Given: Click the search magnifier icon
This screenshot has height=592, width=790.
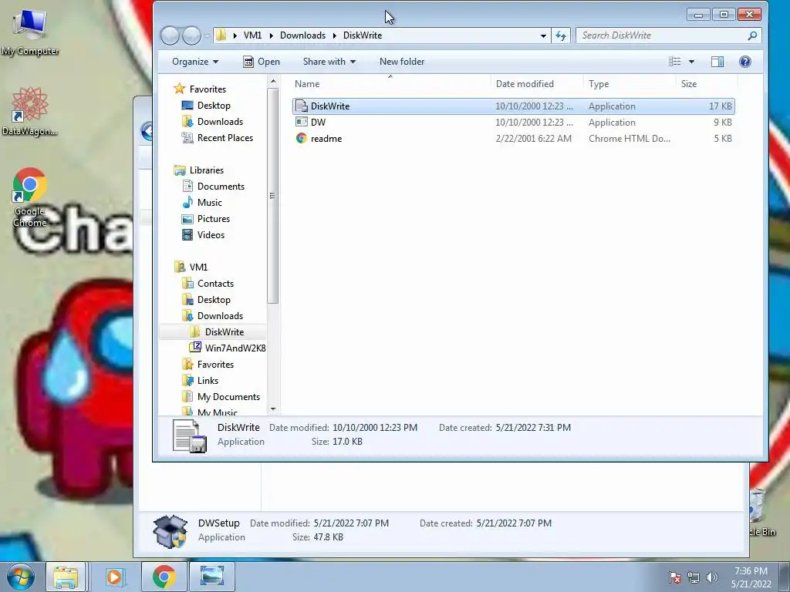Looking at the screenshot, I should point(752,35).
